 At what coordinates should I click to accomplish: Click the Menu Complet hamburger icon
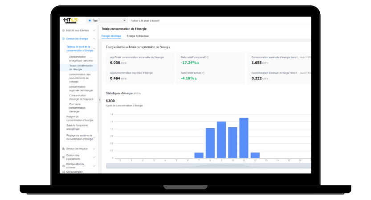click(63, 172)
